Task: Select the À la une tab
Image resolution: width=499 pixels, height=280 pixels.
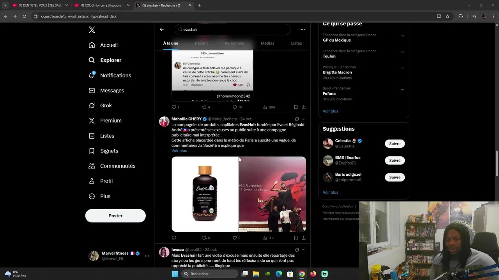Action: (x=170, y=43)
